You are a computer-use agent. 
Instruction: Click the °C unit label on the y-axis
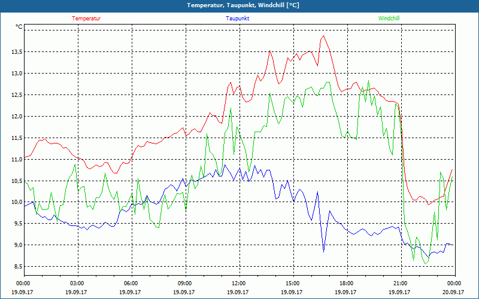click(x=19, y=27)
